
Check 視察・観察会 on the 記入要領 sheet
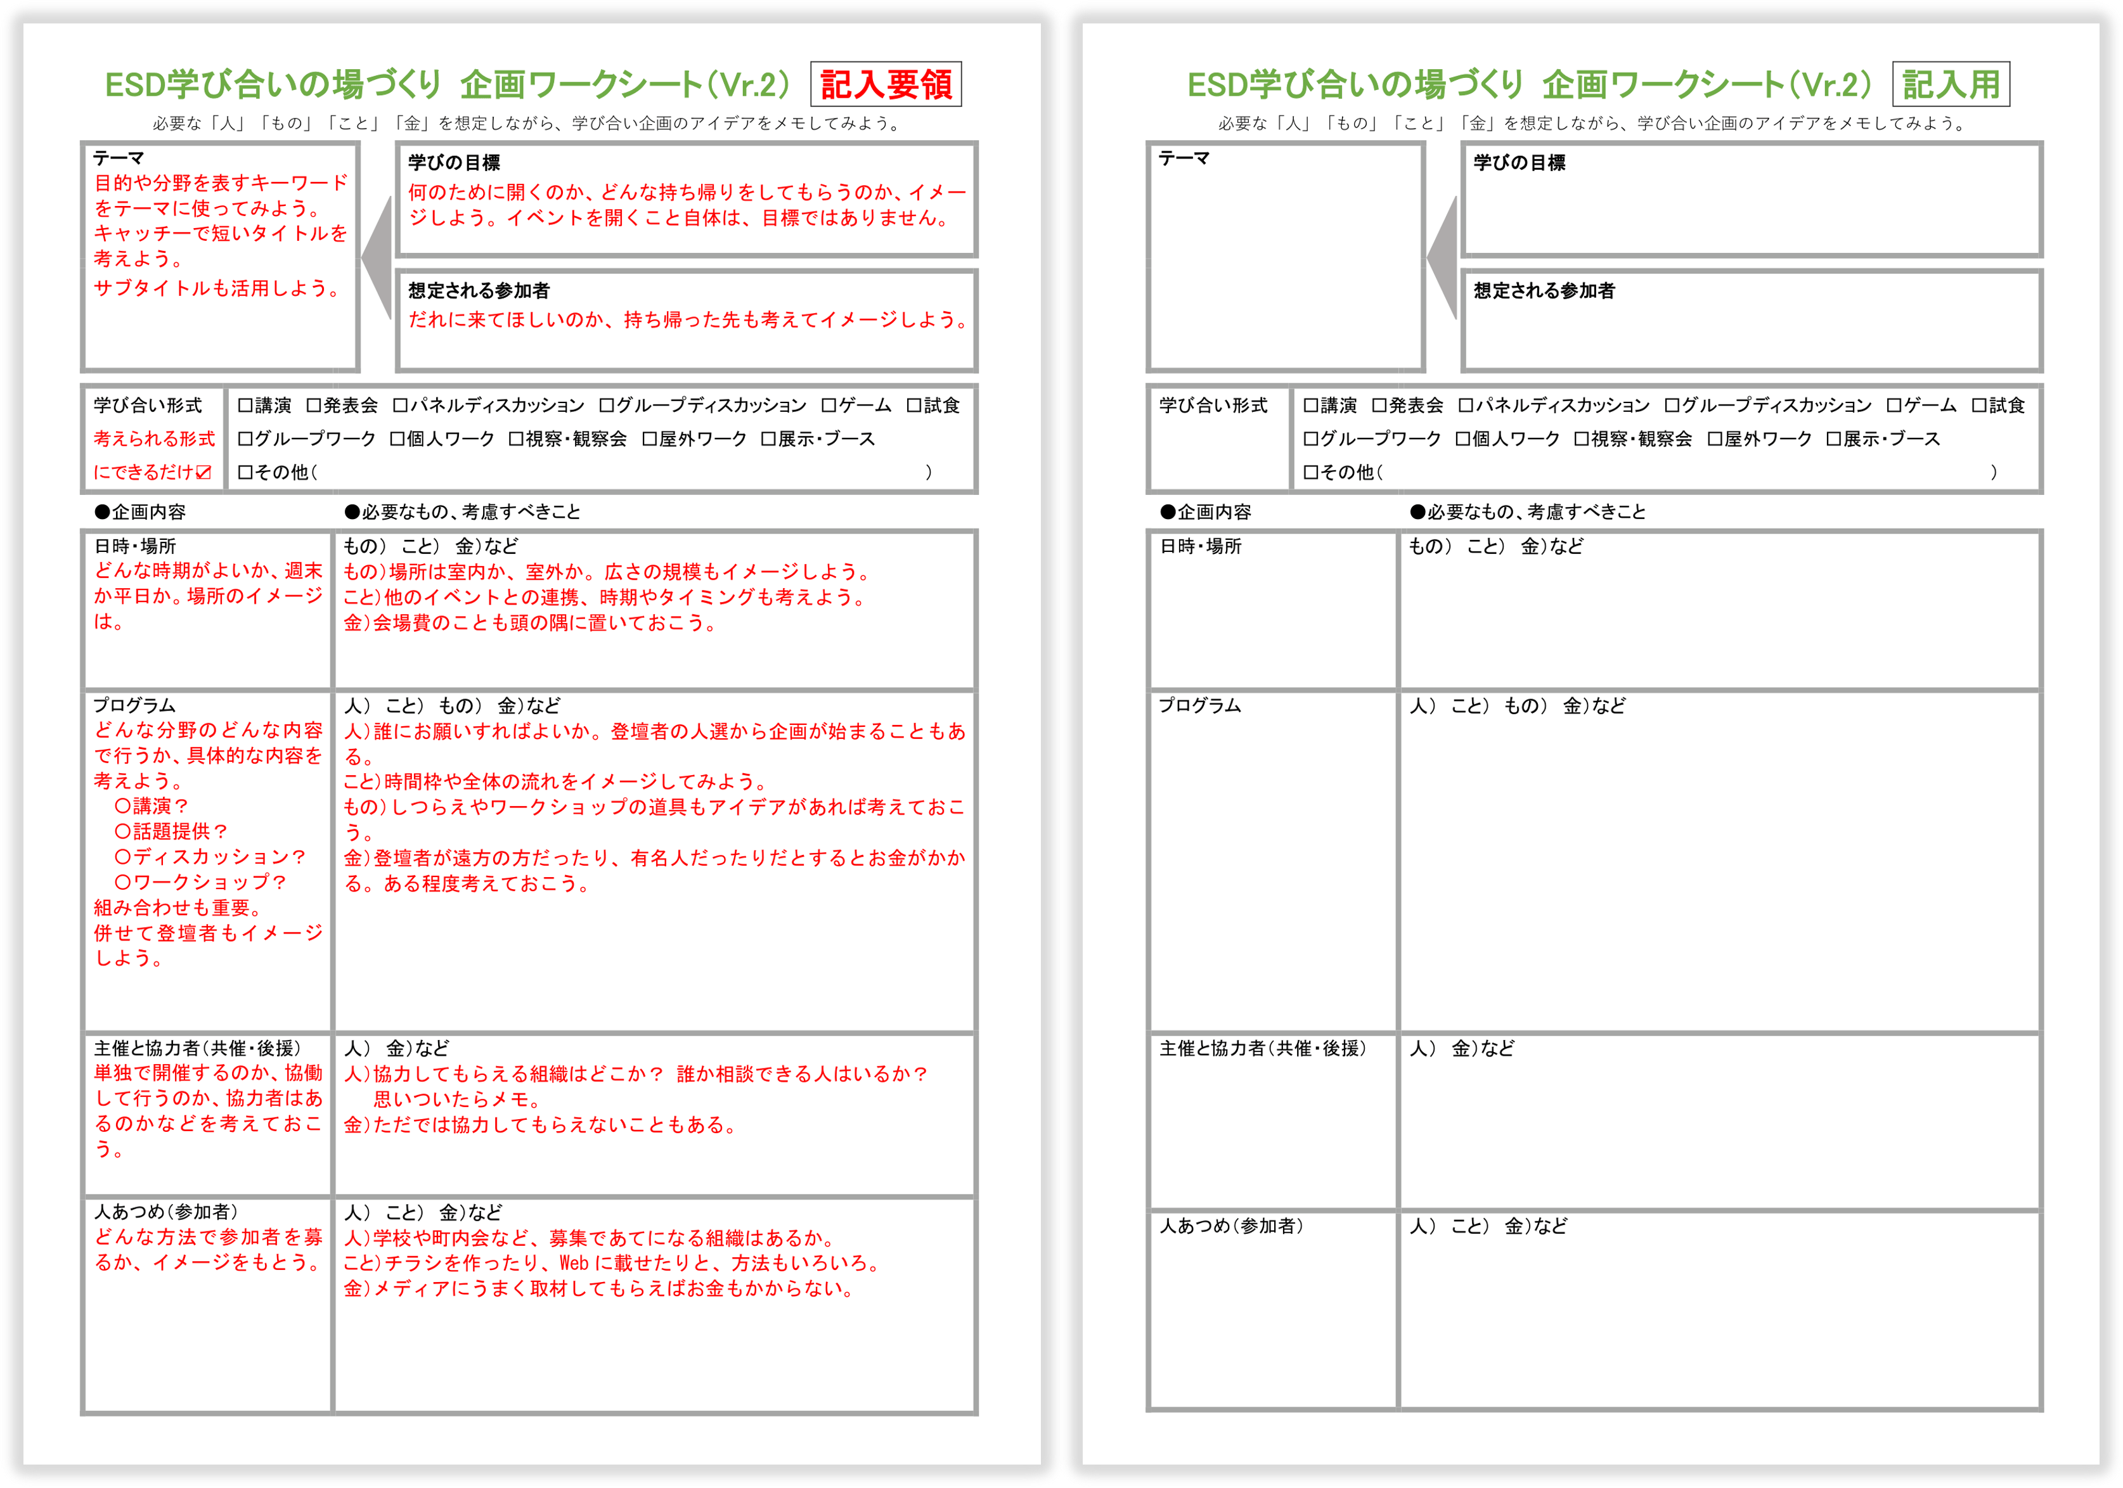(516, 439)
